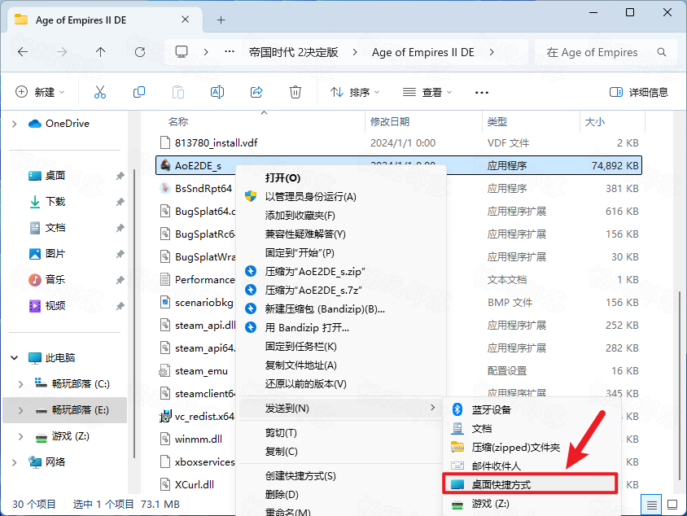Choose 创建快捷方式(S)
This screenshot has width=687, height=516.
click(x=341, y=475)
